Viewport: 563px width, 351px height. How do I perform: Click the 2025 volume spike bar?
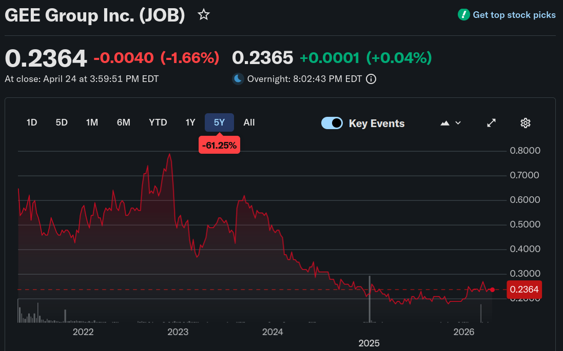(x=370, y=299)
